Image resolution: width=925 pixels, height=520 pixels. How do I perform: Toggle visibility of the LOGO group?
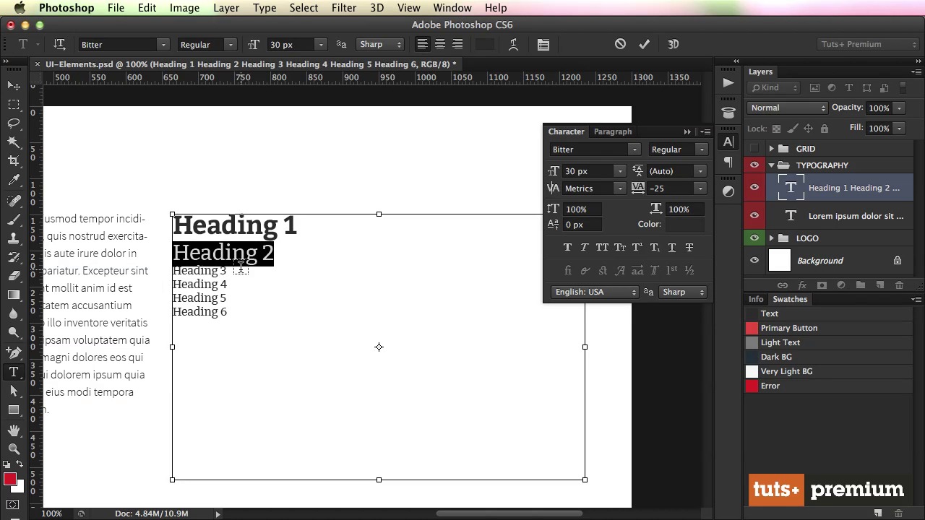click(x=754, y=238)
